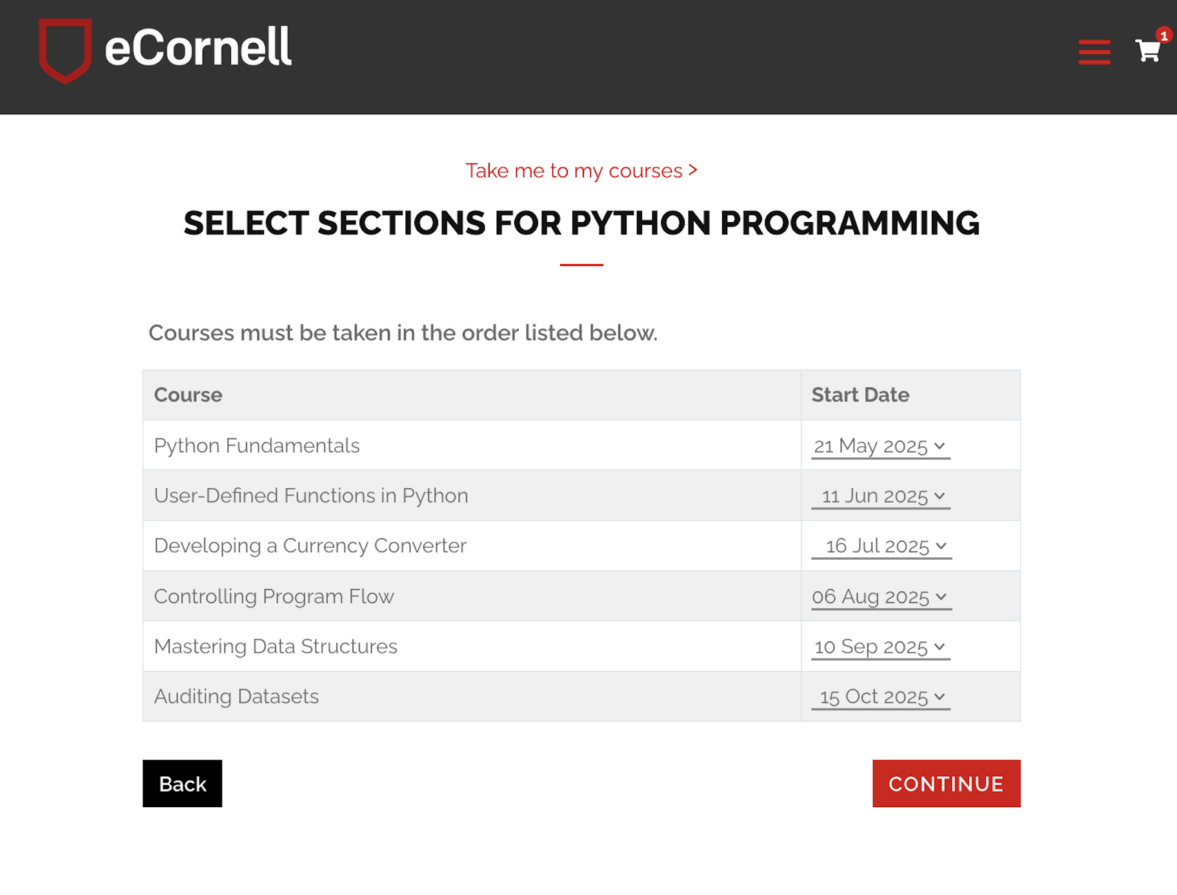Image resolution: width=1177 pixels, height=895 pixels.
Task: Click the Select Sections for Python Programming heading
Action: coord(581,223)
